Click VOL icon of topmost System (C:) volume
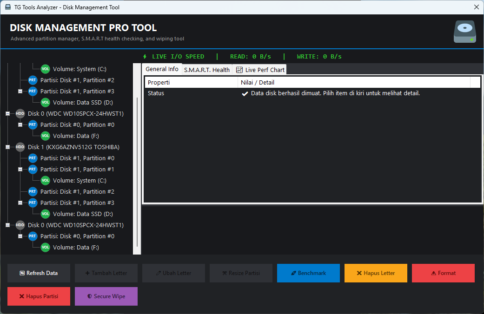 46,69
